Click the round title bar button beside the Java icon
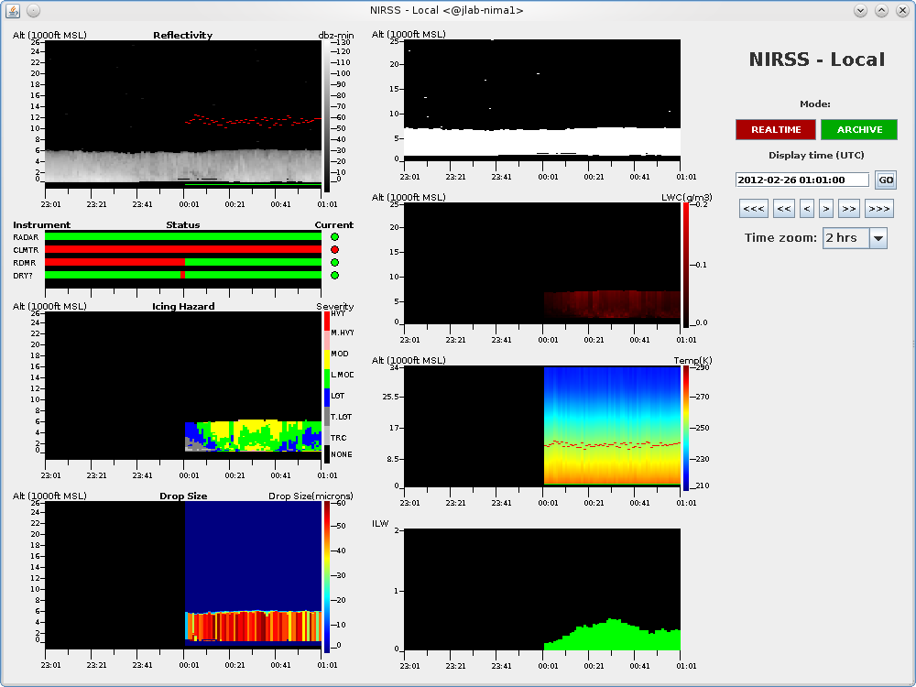 (33, 10)
